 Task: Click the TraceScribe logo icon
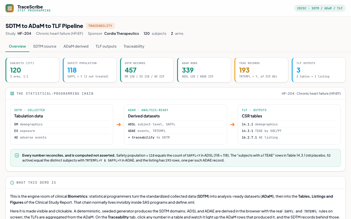pyautogui.click(x=10, y=8)
